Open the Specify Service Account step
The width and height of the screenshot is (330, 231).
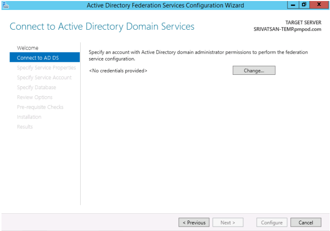tap(44, 77)
